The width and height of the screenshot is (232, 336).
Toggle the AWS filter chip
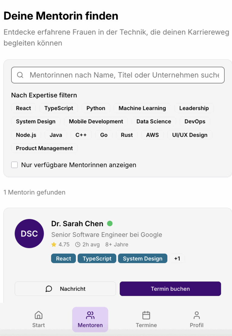point(152,135)
